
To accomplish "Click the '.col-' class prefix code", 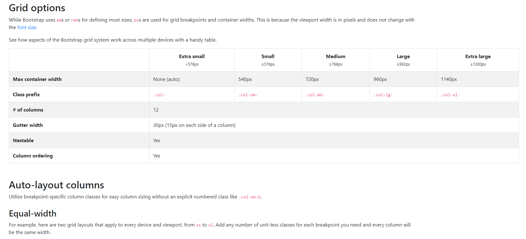I will (159, 95).
